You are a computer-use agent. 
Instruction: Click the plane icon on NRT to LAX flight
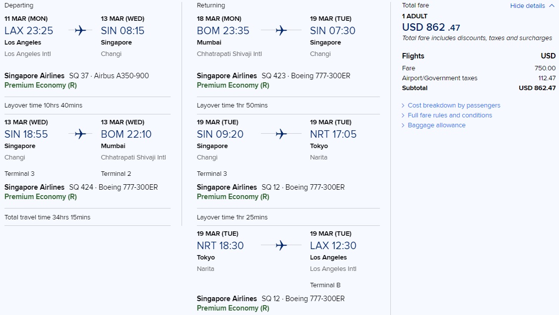(x=281, y=246)
